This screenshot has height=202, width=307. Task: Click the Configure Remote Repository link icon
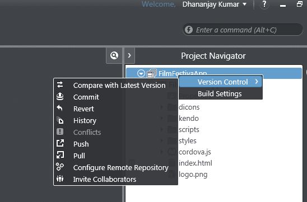tap(60, 167)
